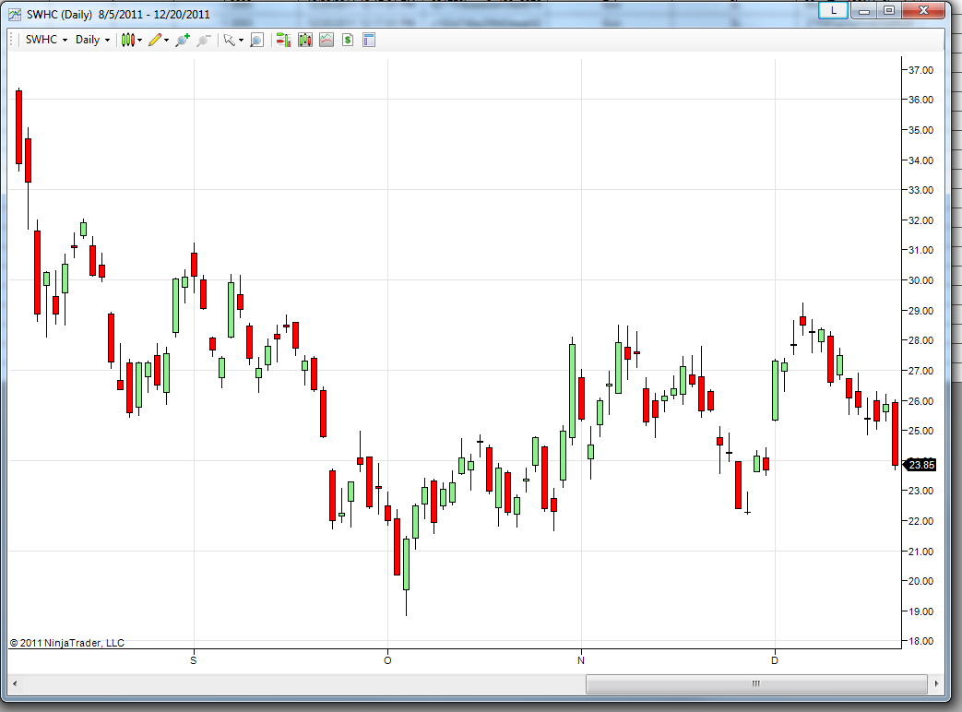The image size is (962, 712).
Task: Open the strategies dollar sign icon
Action: pyautogui.click(x=348, y=40)
